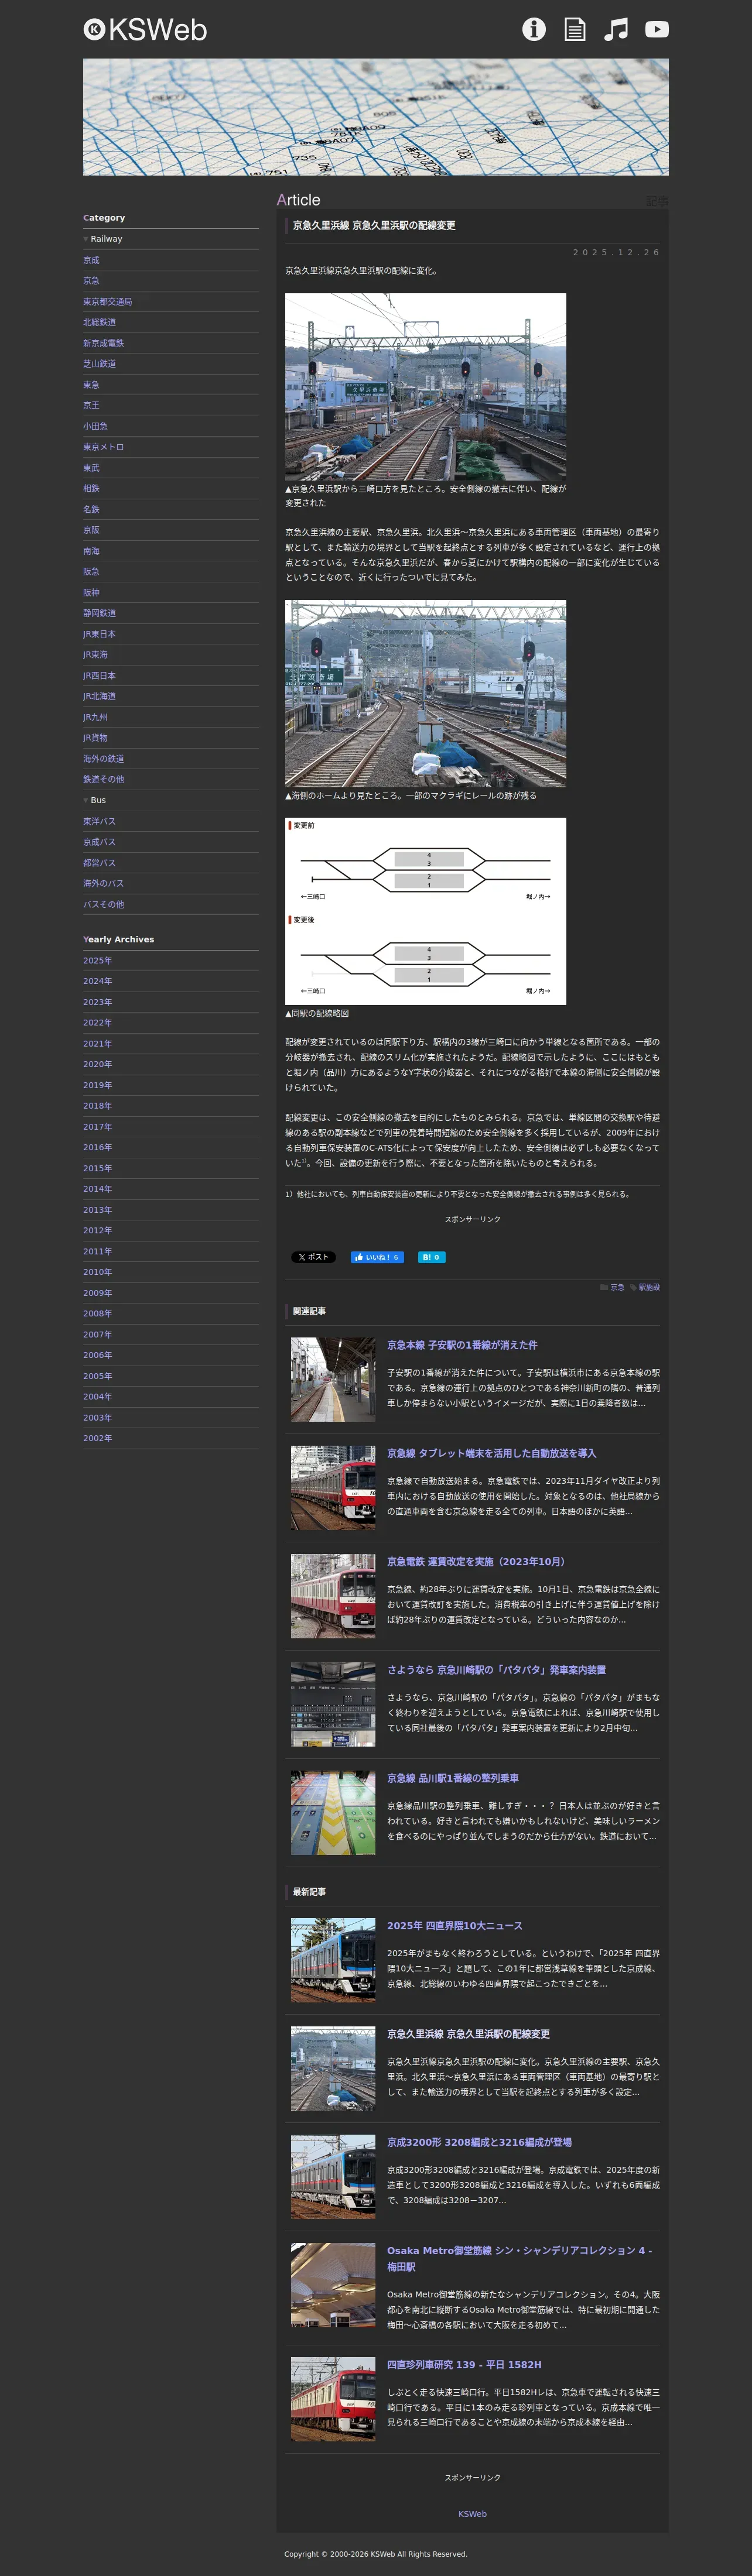Open thumbnail for 子安駅 article
This screenshot has height=2576, width=752.
point(333,1379)
